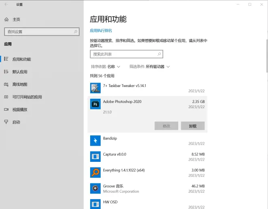Click the Adobe Photoshop Ps icon
Viewport: 268px width, 209px height.
tap(95, 104)
